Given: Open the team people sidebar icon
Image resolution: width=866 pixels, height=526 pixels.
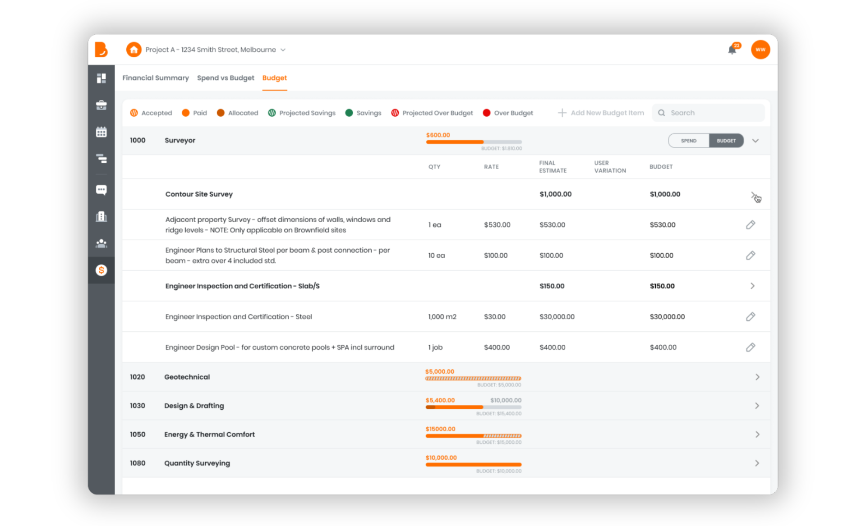Looking at the screenshot, I should click(x=101, y=243).
